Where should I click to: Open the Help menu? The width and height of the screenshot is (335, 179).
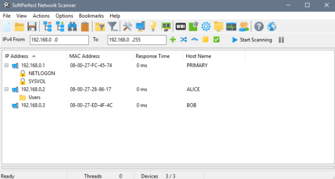(x=115, y=16)
